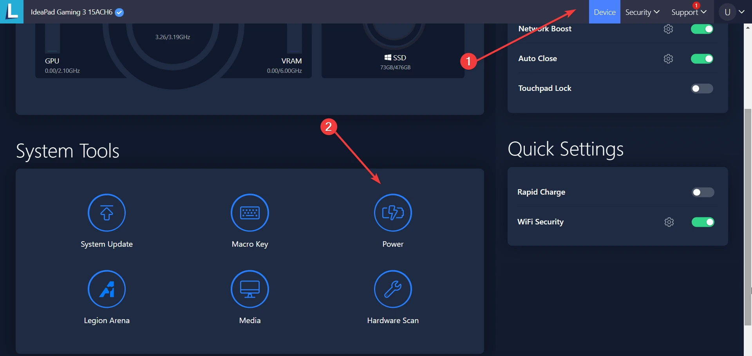Open the Macro Key tool icon
Image resolution: width=752 pixels, height=356 pixels.
click(x=250, y=213)
